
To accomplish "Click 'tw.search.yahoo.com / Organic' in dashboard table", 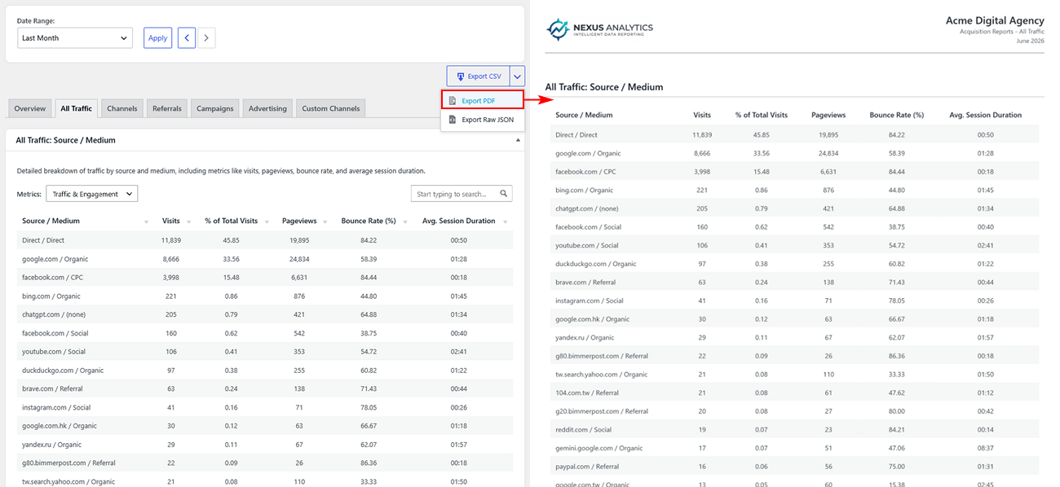I will point(68,481).
